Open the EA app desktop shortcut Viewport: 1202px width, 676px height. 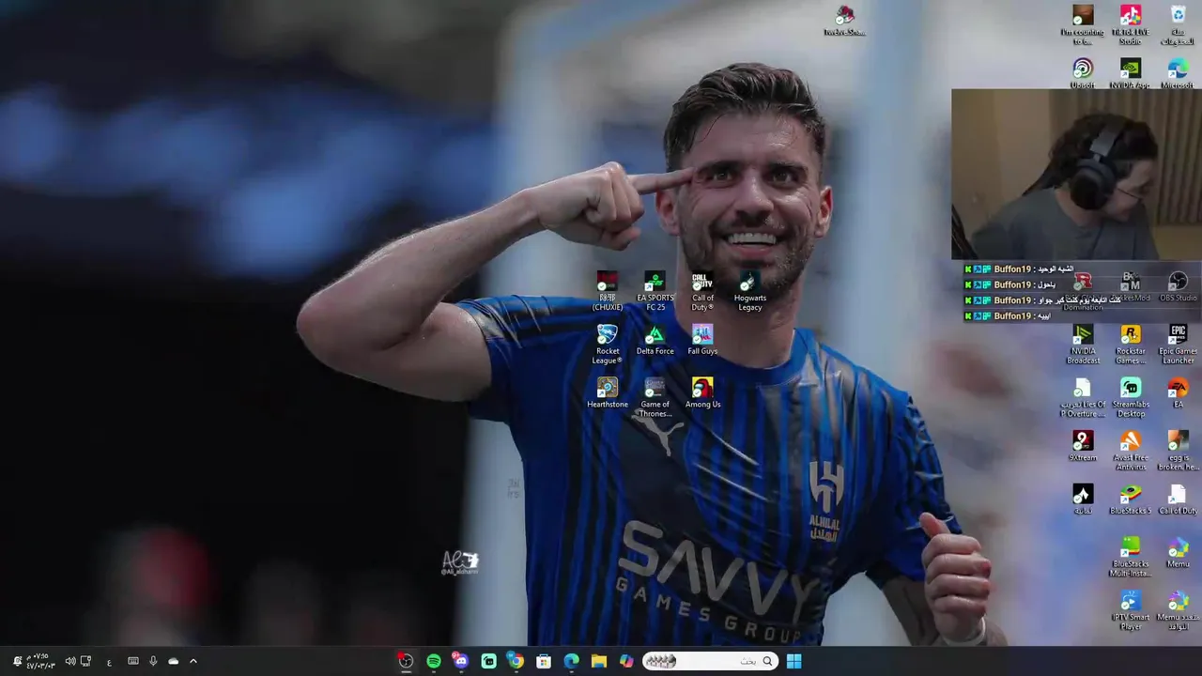click(x=1178, y=393)
